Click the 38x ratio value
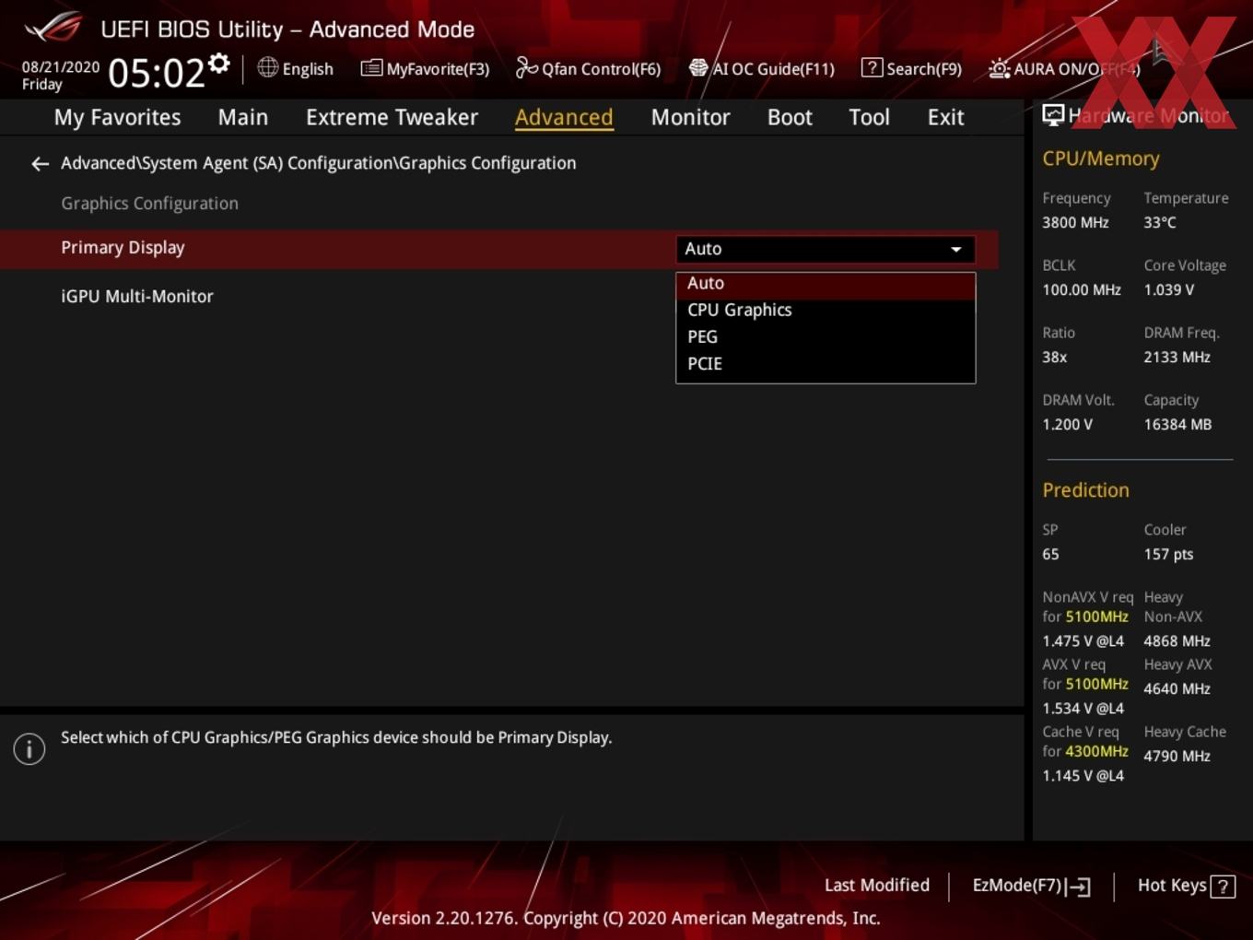1253x940 pixels. pos(1055,358)
